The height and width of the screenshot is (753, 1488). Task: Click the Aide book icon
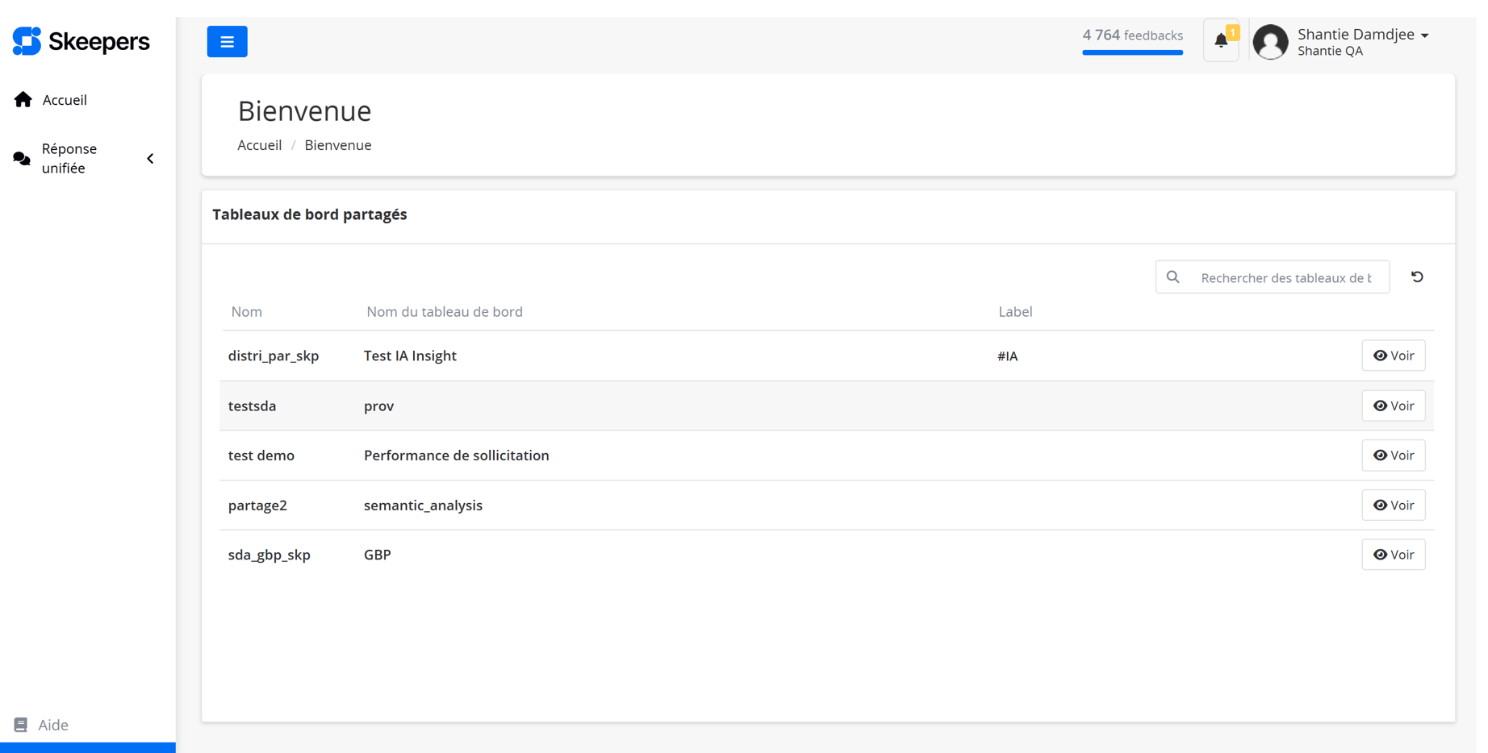pyautogui.click(x=21, y=725)
